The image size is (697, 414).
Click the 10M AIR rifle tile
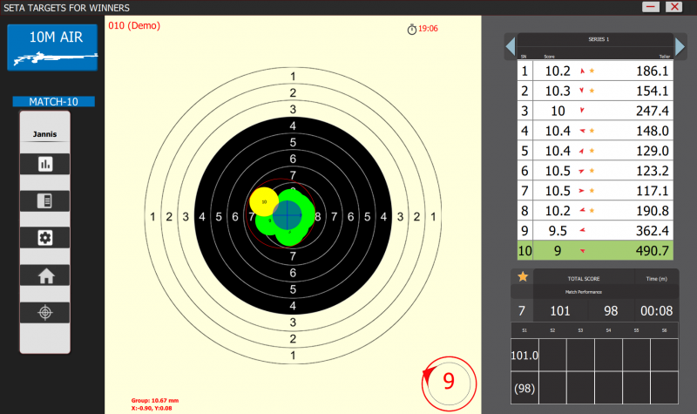(51, 46)
